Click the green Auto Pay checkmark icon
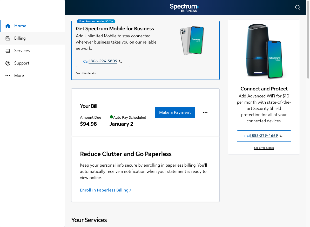Screen dimensions: 310x227 coord(111,117)
